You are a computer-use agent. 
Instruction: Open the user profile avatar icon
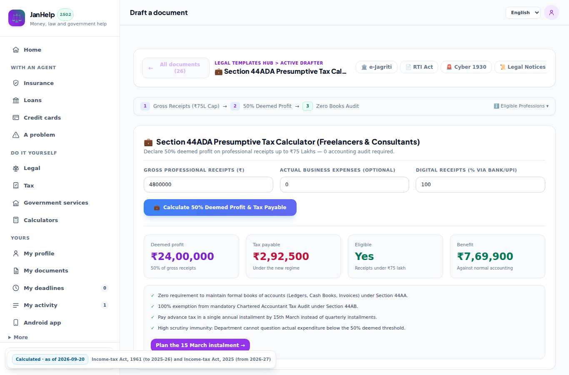pyautogui.click(x=552, y=12)
